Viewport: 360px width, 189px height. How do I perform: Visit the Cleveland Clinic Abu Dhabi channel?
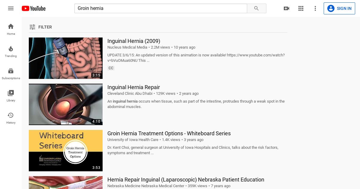[130, 94]
